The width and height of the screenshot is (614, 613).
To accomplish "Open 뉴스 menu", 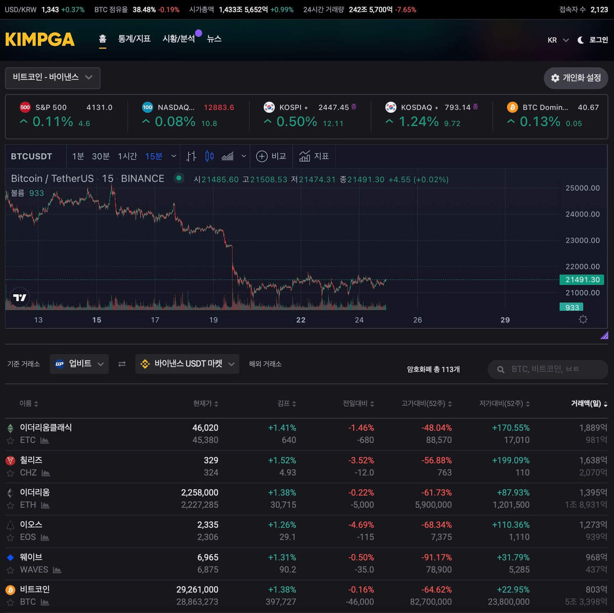I will pos(214,39).
